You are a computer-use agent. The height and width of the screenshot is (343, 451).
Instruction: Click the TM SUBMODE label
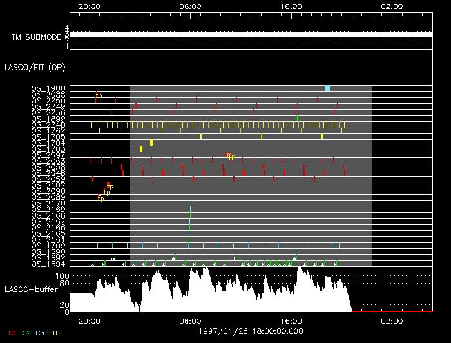pos(36,37)
